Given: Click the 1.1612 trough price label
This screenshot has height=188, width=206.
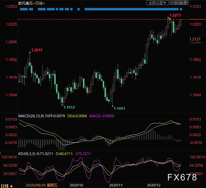Looking at the screenshot, I should tap(69, 107).
